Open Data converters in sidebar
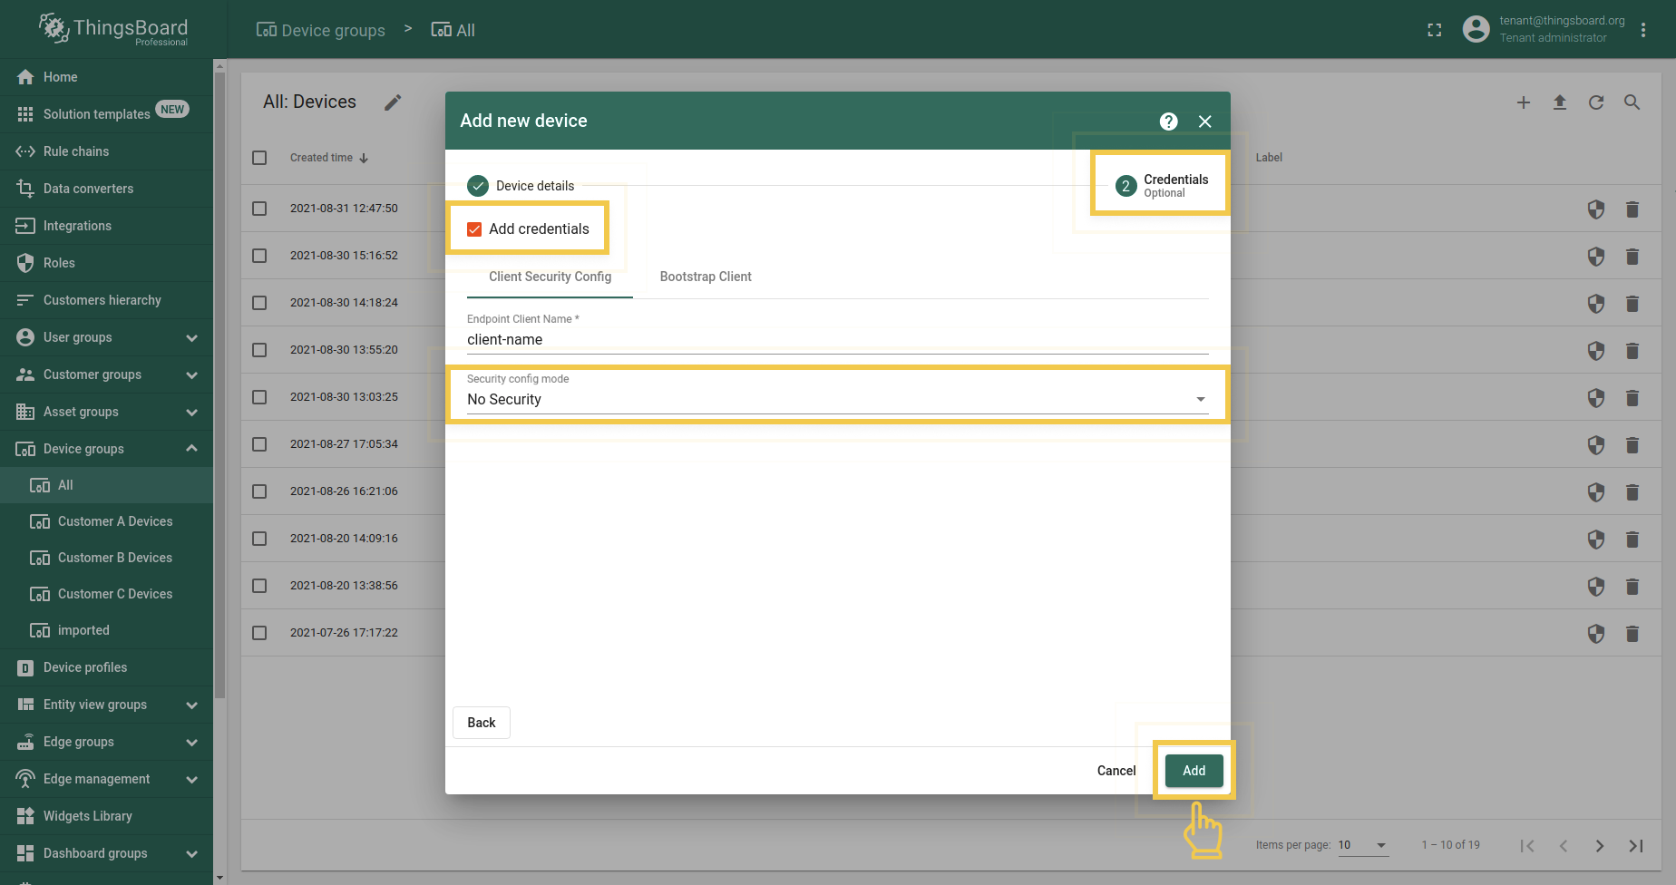The width and height of the screenshot is (1676, 885). tap(106, 189)
